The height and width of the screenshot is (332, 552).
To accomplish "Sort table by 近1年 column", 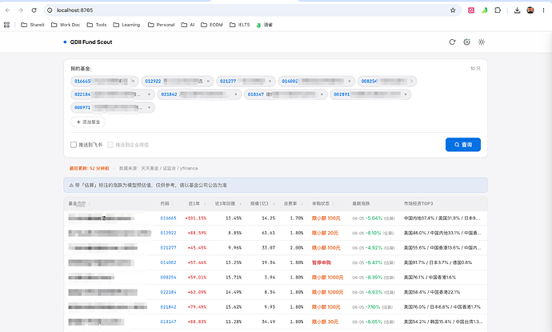I will (x=197, y=203).
